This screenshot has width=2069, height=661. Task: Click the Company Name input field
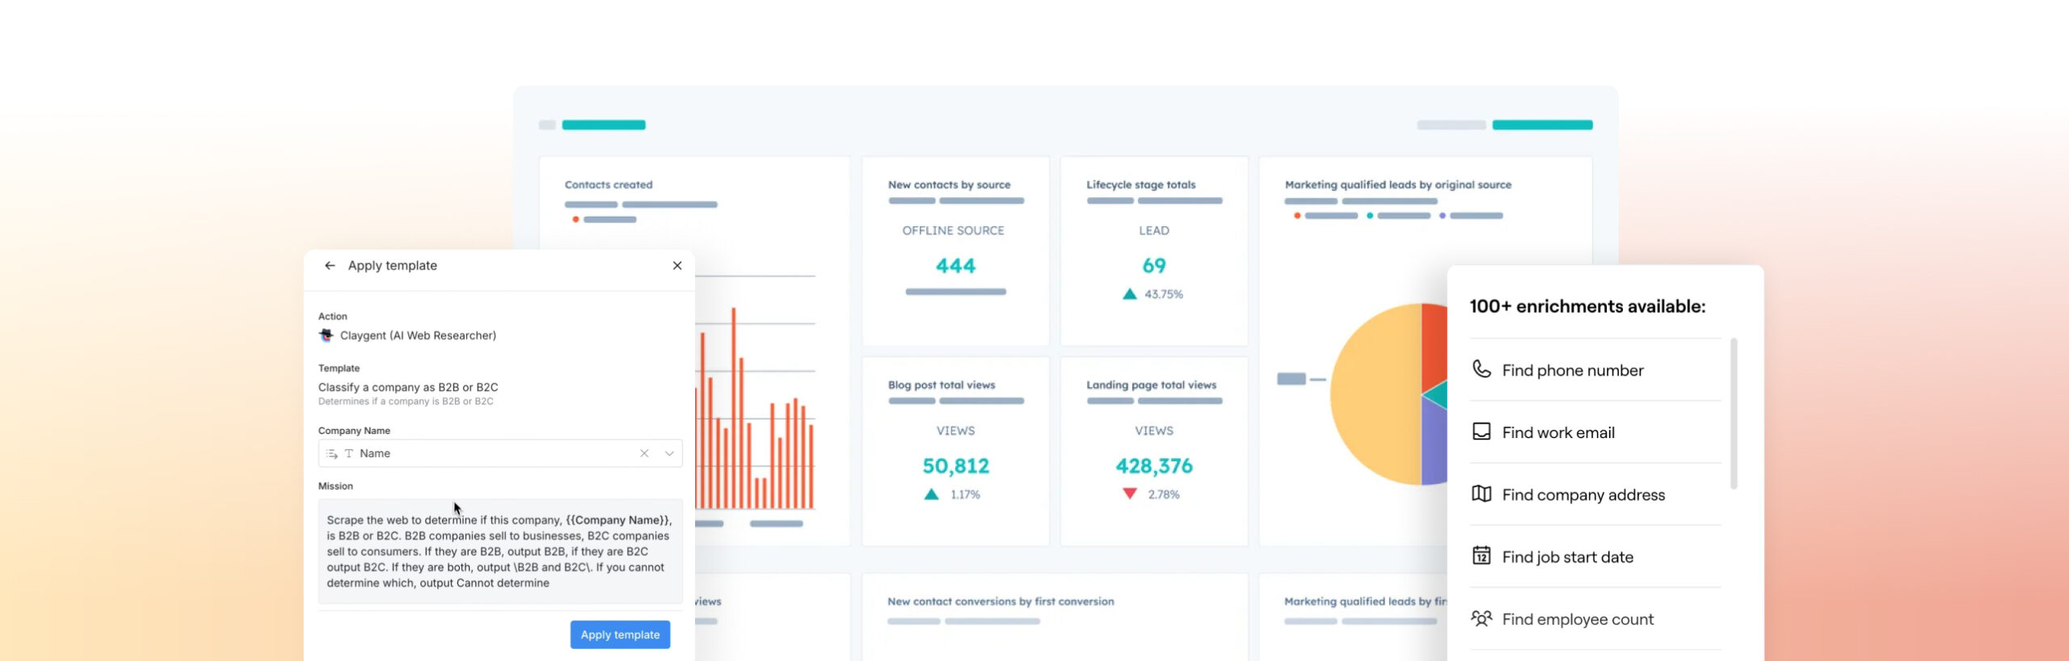point(500,453)
